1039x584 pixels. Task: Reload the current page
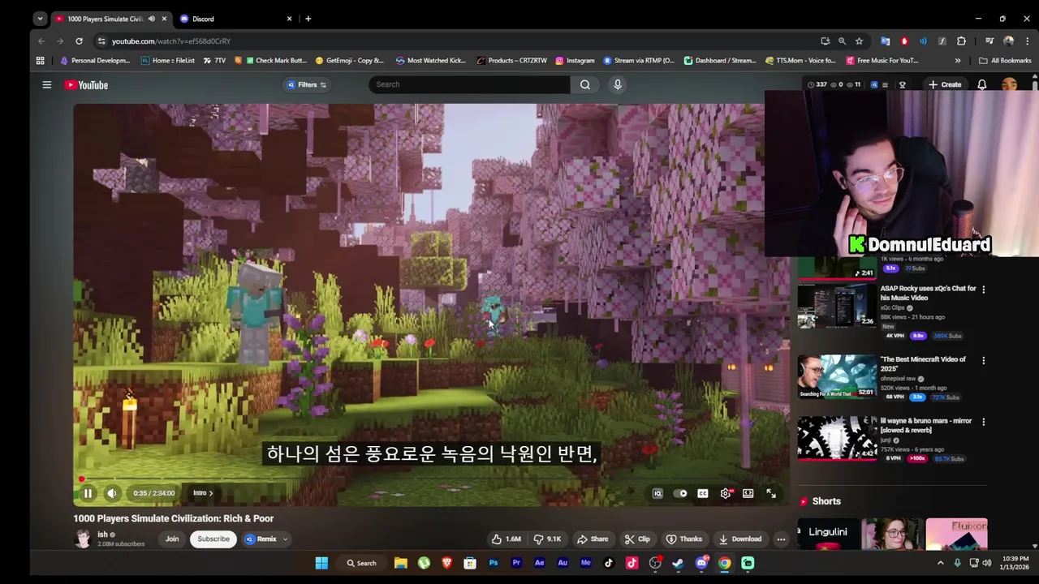pos(79,41)
